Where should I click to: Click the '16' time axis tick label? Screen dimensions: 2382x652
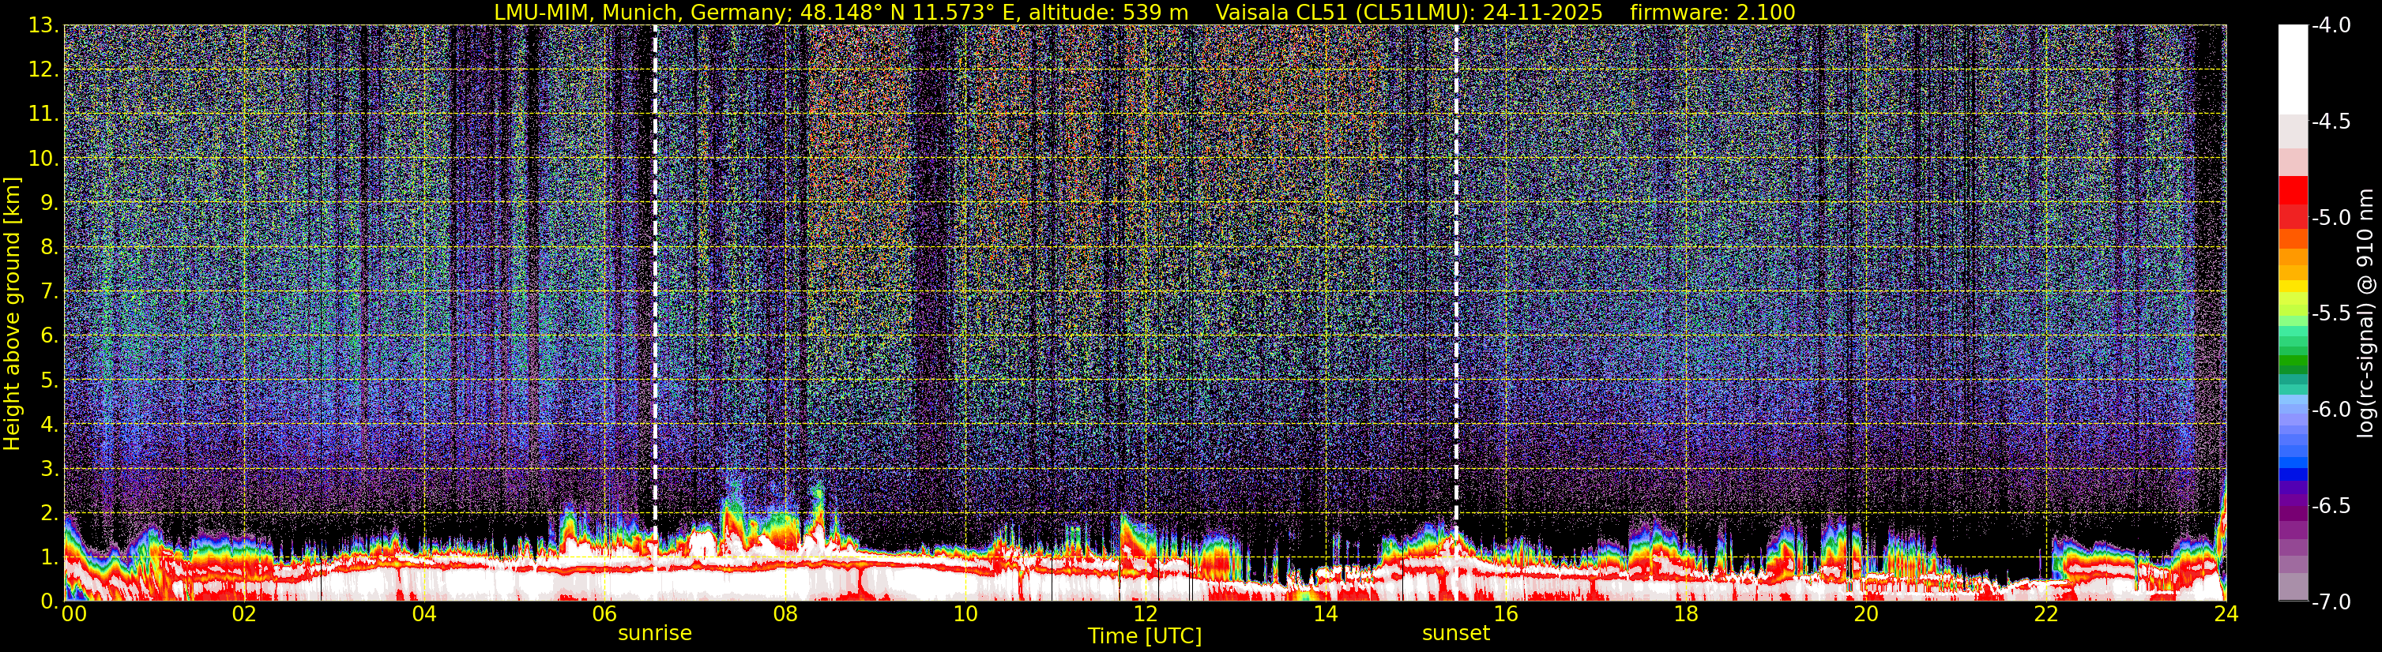1505,614
